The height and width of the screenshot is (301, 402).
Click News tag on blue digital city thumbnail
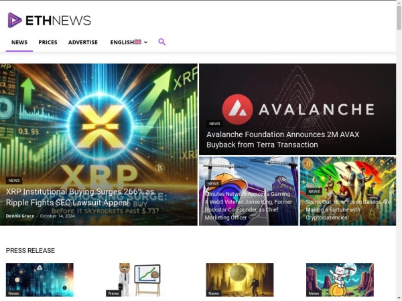13,294
